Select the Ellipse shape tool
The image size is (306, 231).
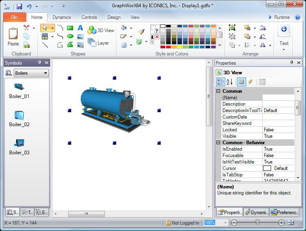coord(70,36)
